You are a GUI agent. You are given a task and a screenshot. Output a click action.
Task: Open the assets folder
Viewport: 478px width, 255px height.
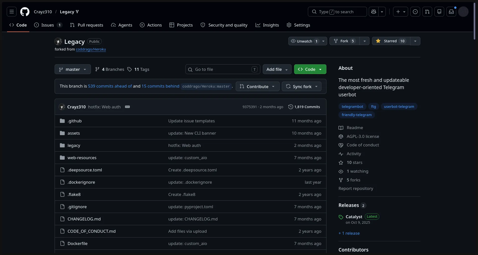click(x=74, y=133)
